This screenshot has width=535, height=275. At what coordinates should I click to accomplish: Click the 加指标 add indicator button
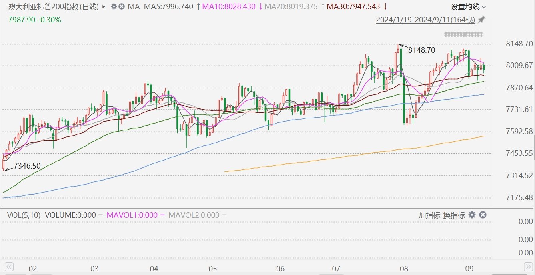point(429,215)
